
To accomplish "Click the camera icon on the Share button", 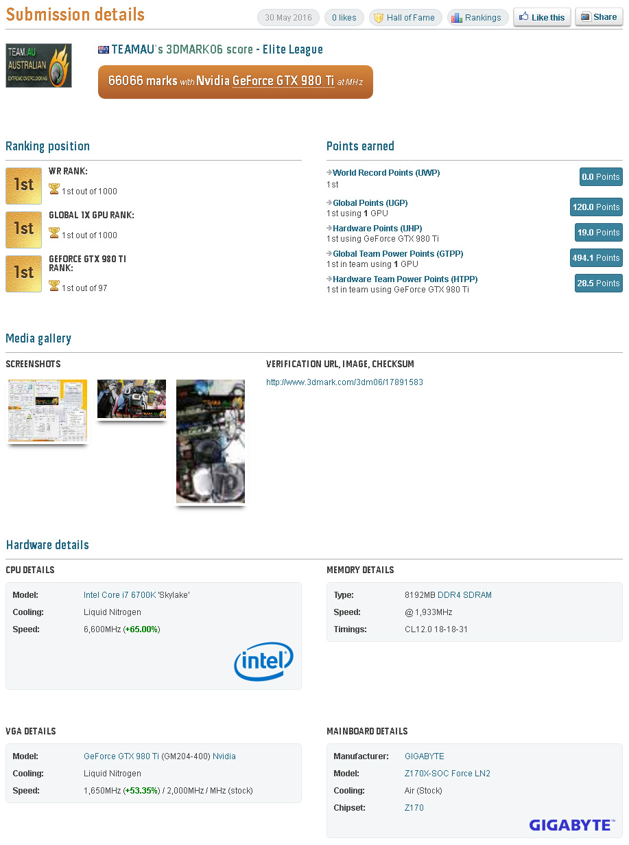I will [x=586, y=17].
